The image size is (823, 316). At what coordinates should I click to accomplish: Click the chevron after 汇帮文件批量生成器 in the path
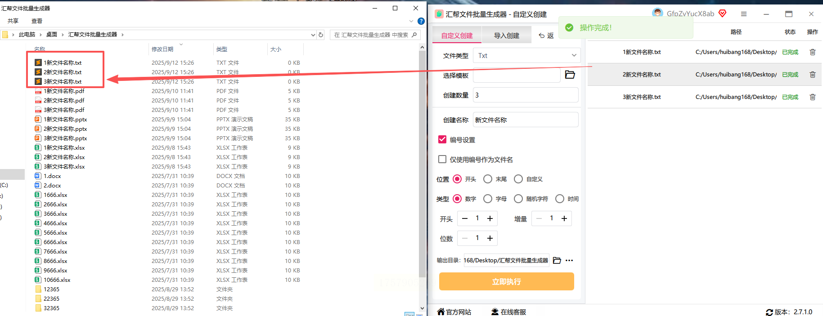122,35
